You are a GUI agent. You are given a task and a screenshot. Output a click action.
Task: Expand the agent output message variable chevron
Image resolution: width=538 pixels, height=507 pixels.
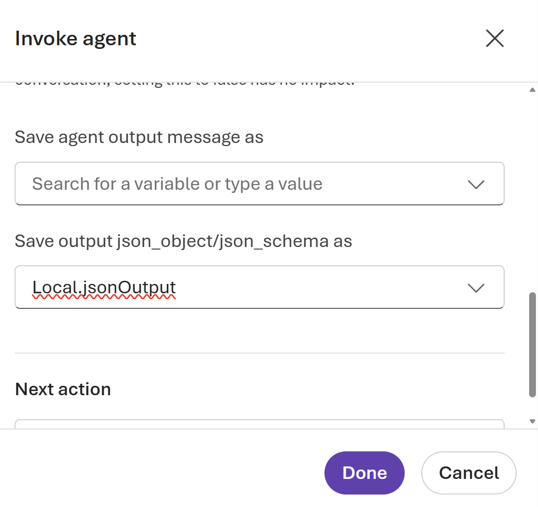tap(476, 184)
